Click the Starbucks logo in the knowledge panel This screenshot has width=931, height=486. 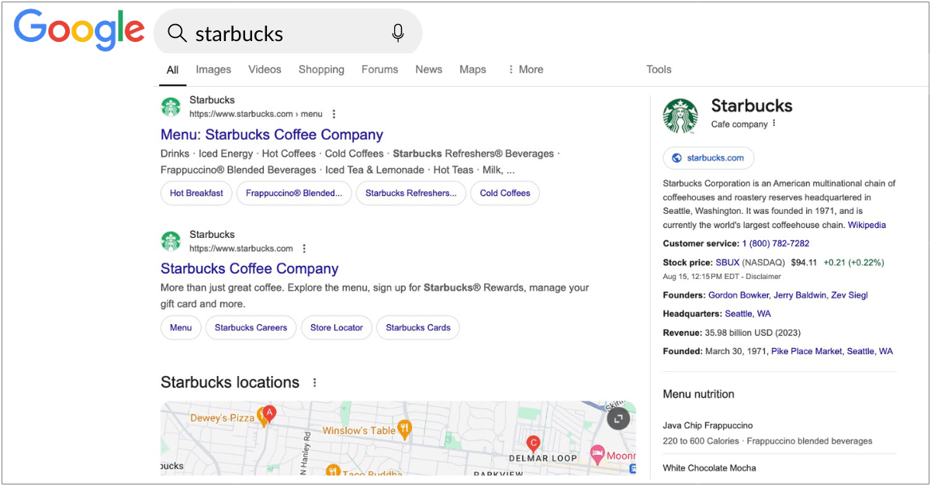pyautogui.click(x=680, y=113)
